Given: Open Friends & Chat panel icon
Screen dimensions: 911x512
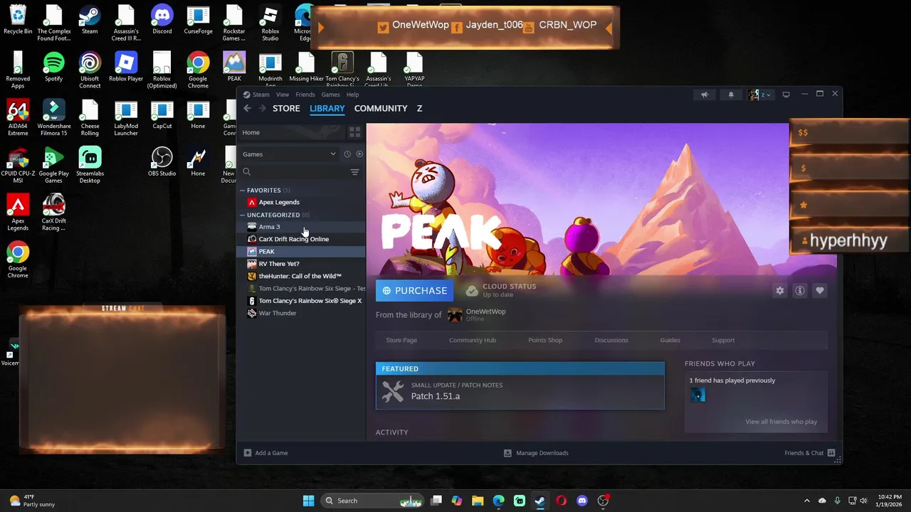Looking at the screenshot, I should 831,453.
